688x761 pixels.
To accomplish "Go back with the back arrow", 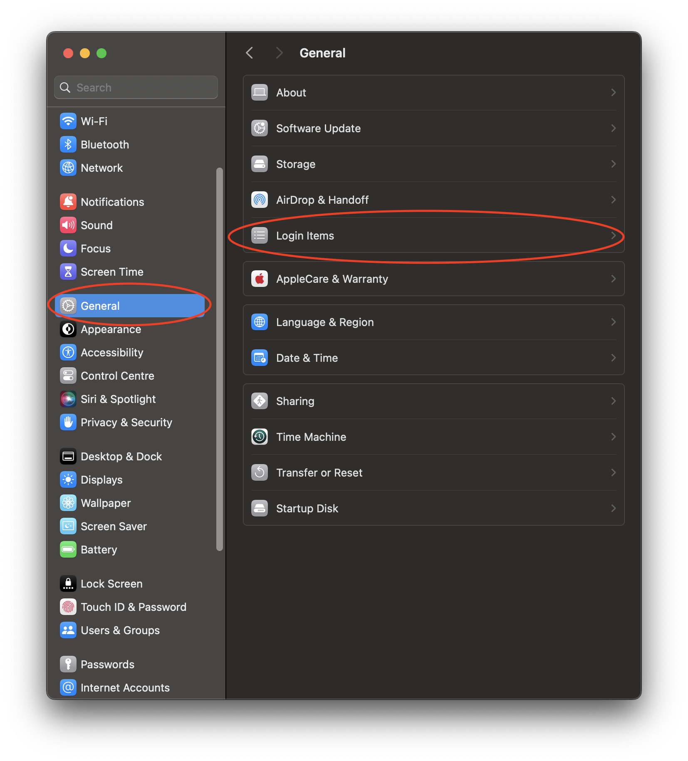I will tap(250, 53).
